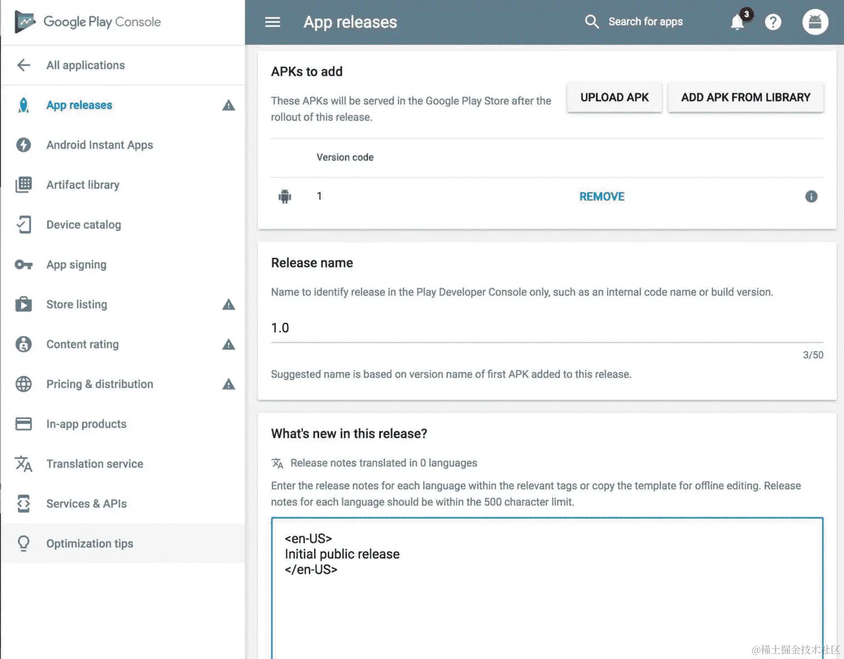The width and height of the screenshot is (844, 659).
Task: Open the account avatar menu
Action: pyautogui.click(x=815, y=22)
